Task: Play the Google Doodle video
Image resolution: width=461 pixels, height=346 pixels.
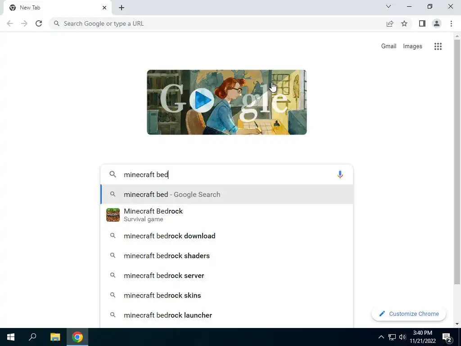Action: [202, 100]
